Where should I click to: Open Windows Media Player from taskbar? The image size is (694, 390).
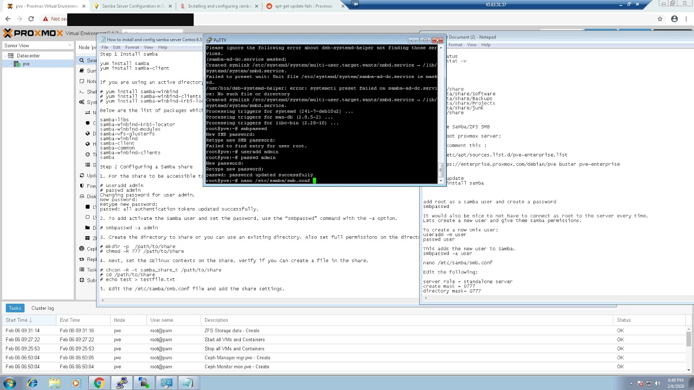(76, 383)
